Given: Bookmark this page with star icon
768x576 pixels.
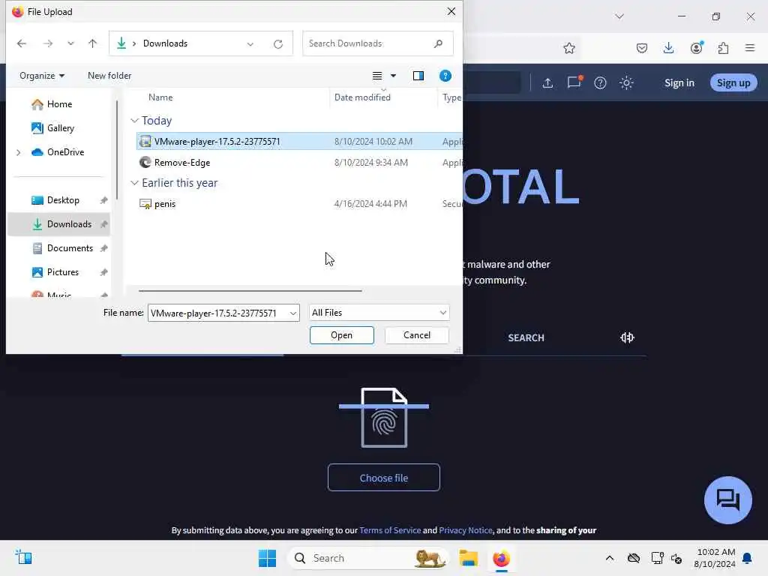Looking at the screenshot, I should 568,48.
